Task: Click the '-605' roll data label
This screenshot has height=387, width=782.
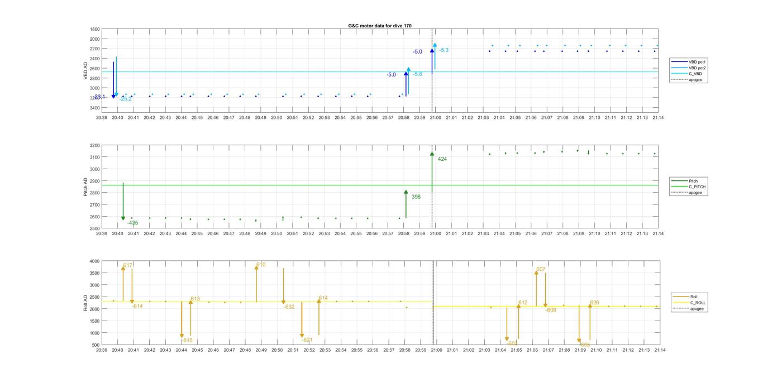Action: (585, 345)
